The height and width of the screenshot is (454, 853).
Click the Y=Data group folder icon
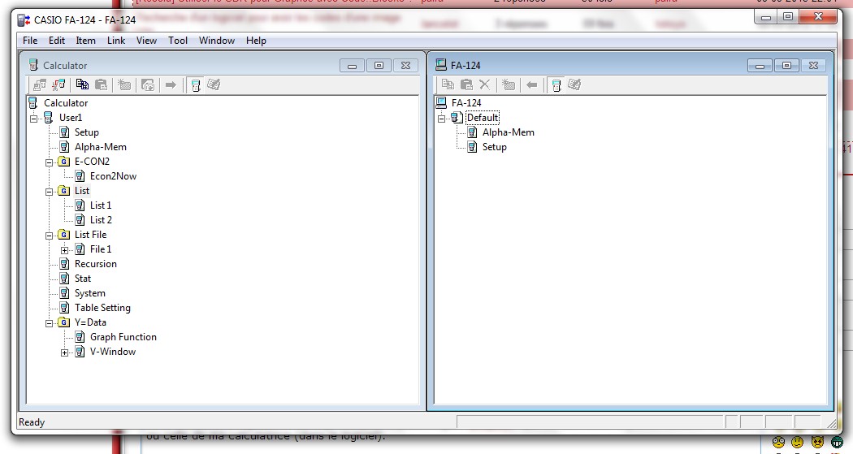pyautogui.click(x=64, y=322)
